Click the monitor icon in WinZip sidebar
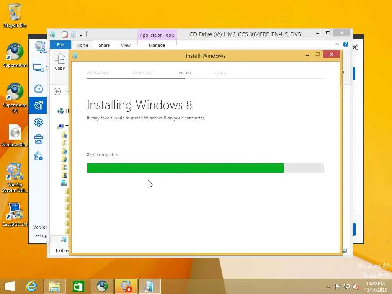 pyautogui.click(x=39, y=67)
